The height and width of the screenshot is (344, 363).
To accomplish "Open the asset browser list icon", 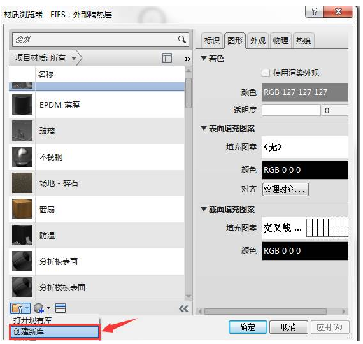I will [x=60, y=308].
